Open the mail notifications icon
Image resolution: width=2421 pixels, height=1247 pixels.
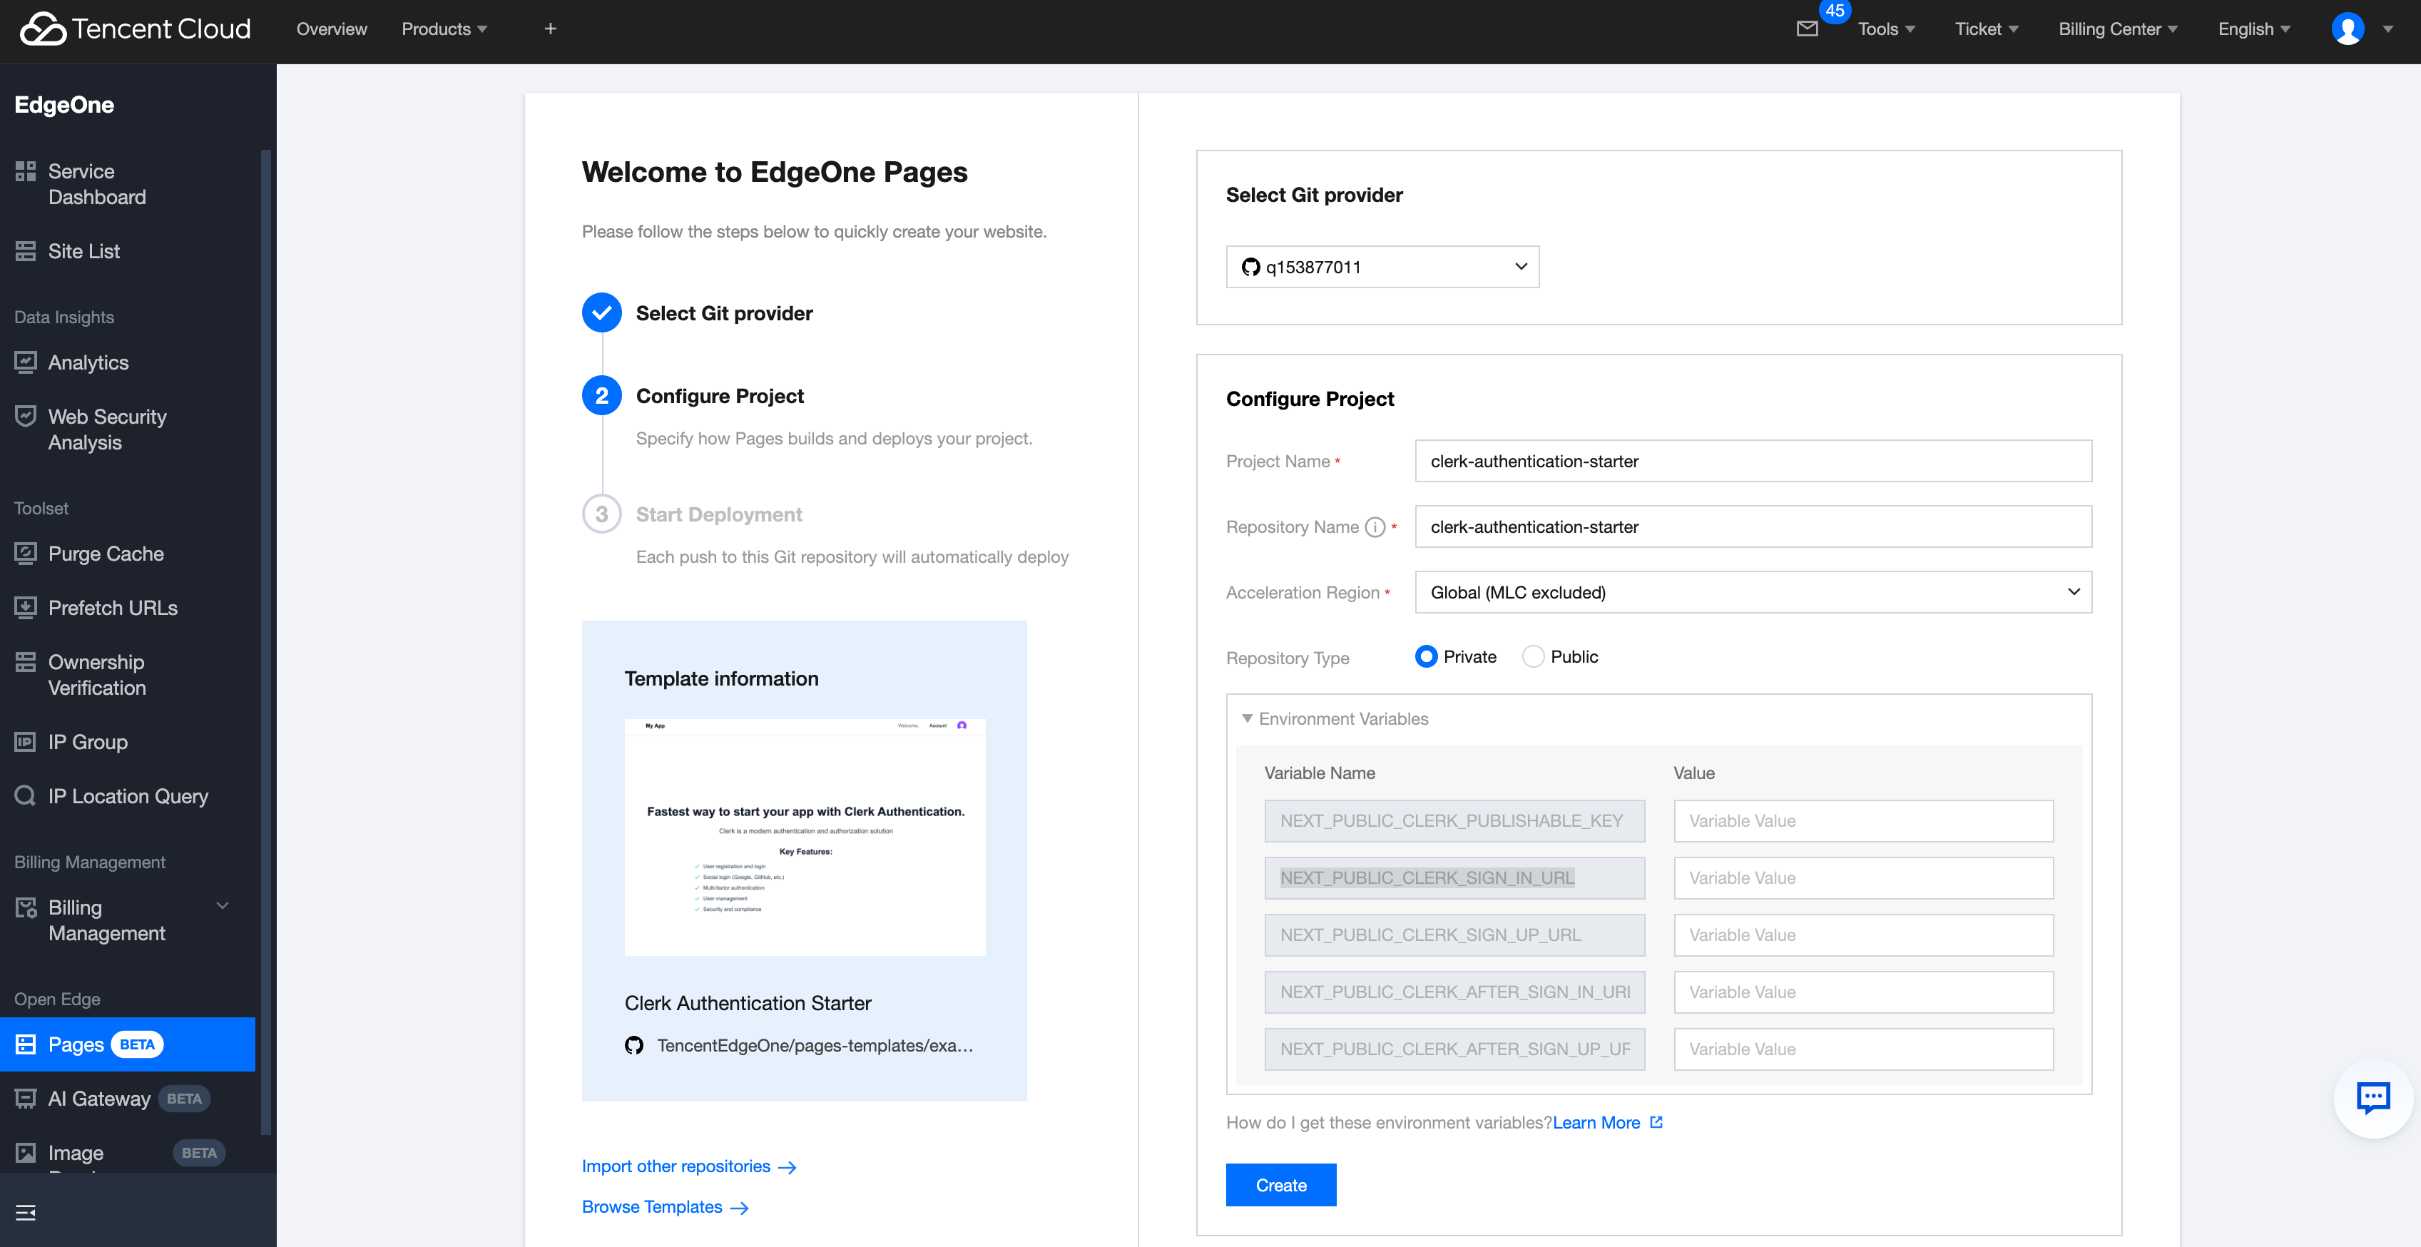1806,29
